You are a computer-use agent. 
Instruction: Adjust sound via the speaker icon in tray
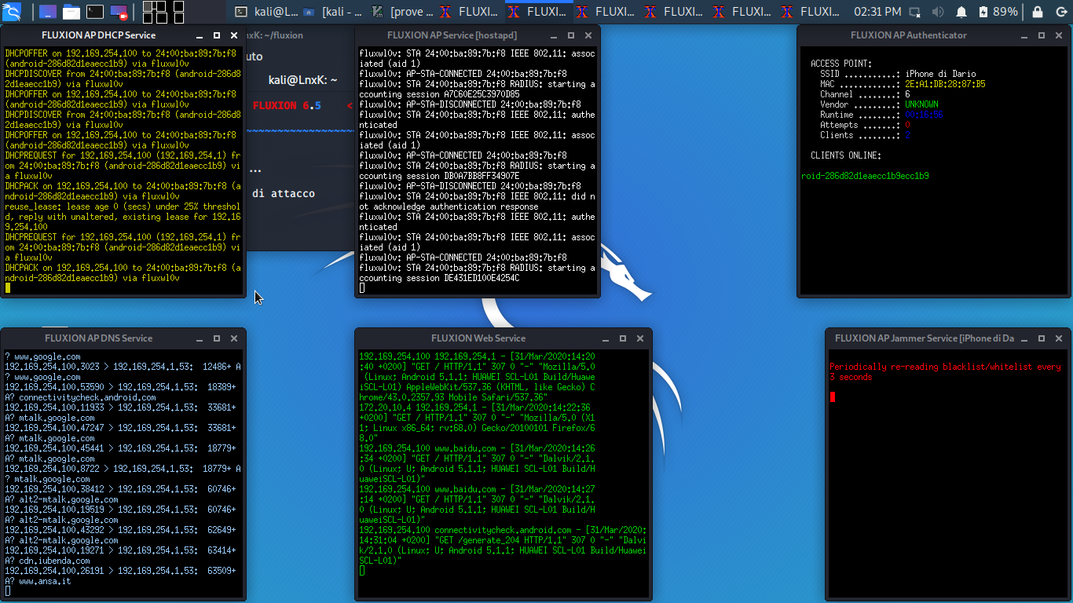click(x=939, y=11)
